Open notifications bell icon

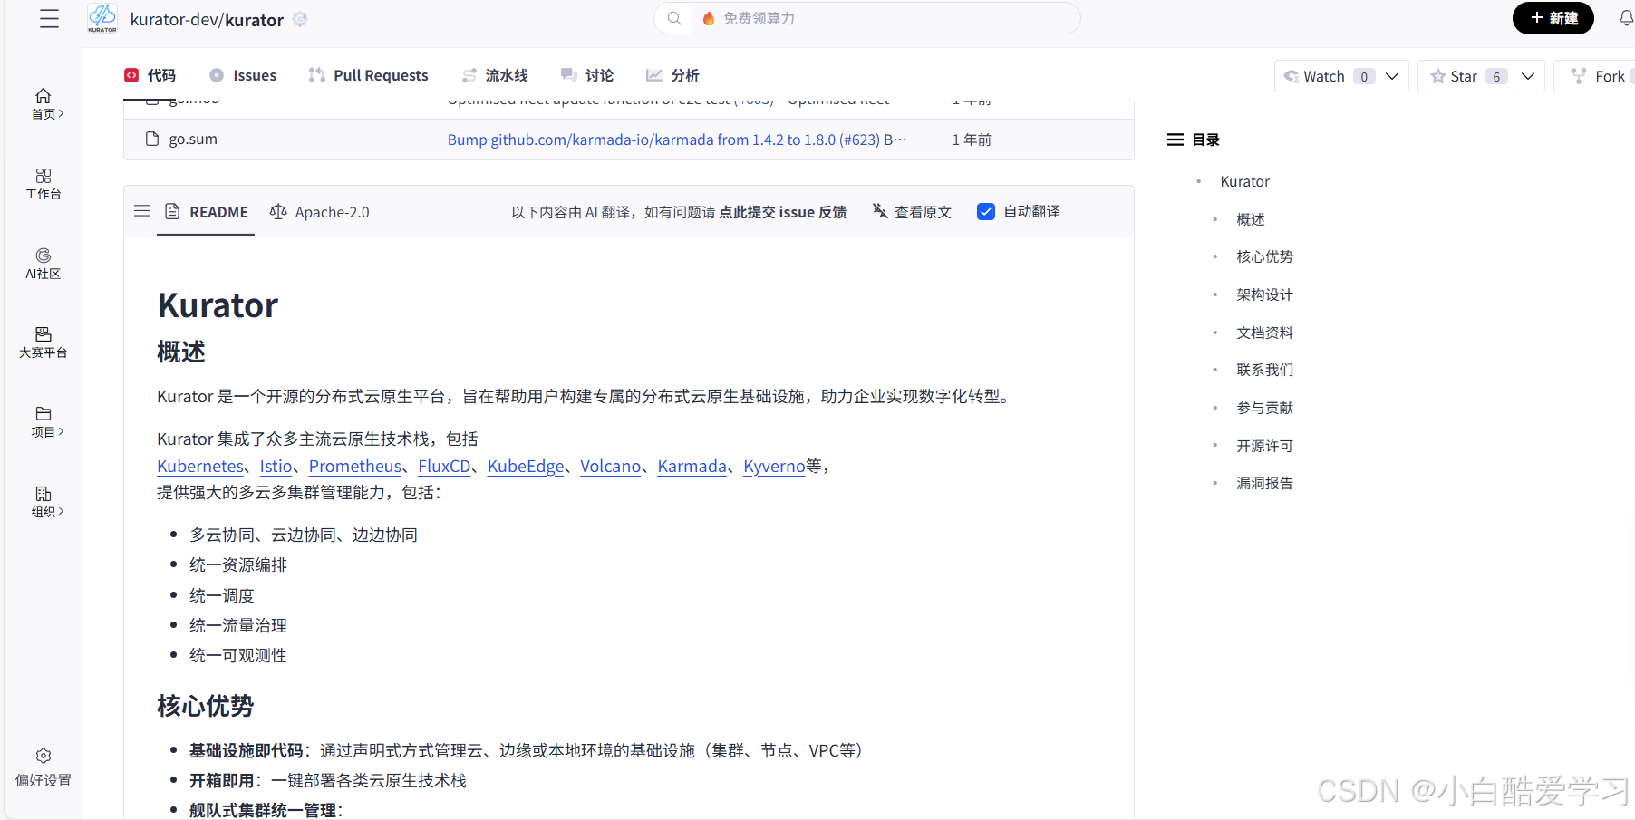[1626, 18]
